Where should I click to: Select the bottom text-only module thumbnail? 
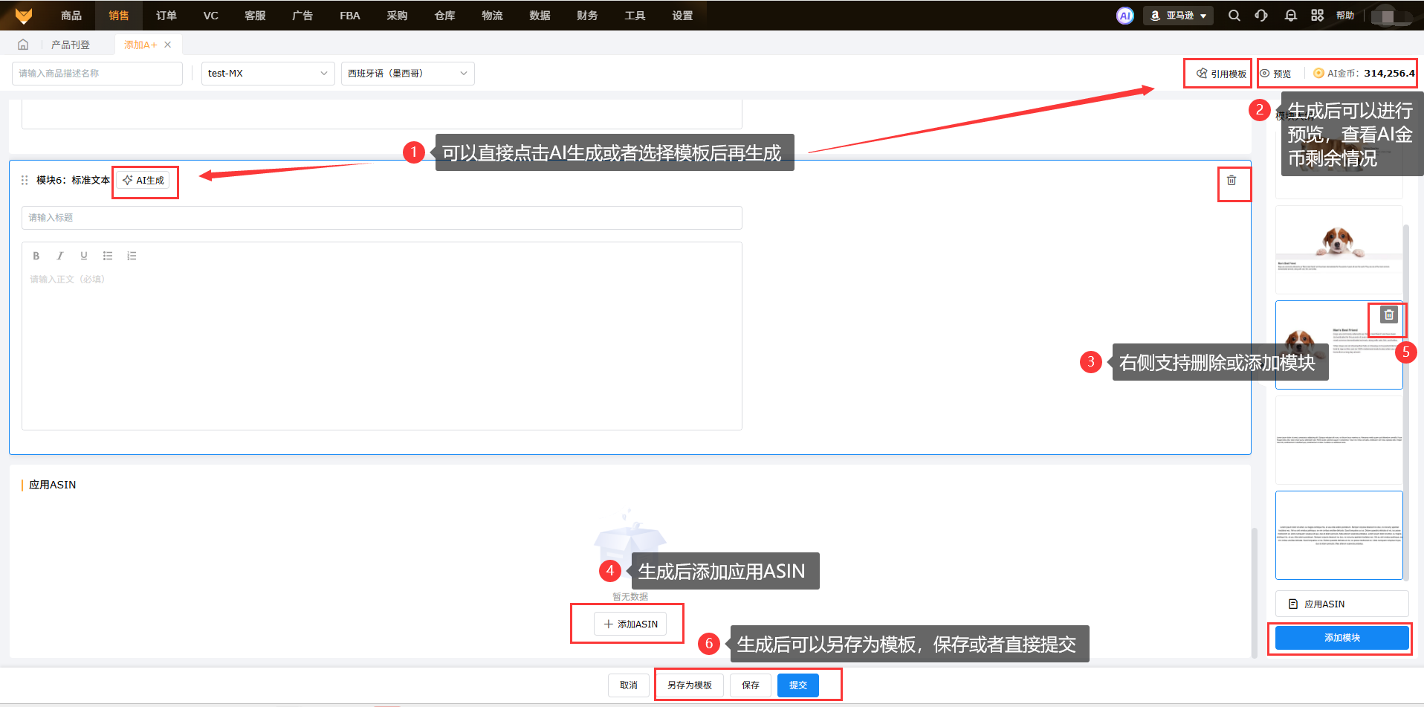[x=1339, y=535]
